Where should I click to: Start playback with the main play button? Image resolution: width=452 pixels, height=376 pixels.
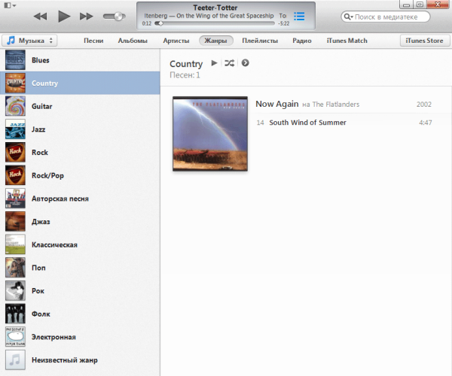(64, 16)
